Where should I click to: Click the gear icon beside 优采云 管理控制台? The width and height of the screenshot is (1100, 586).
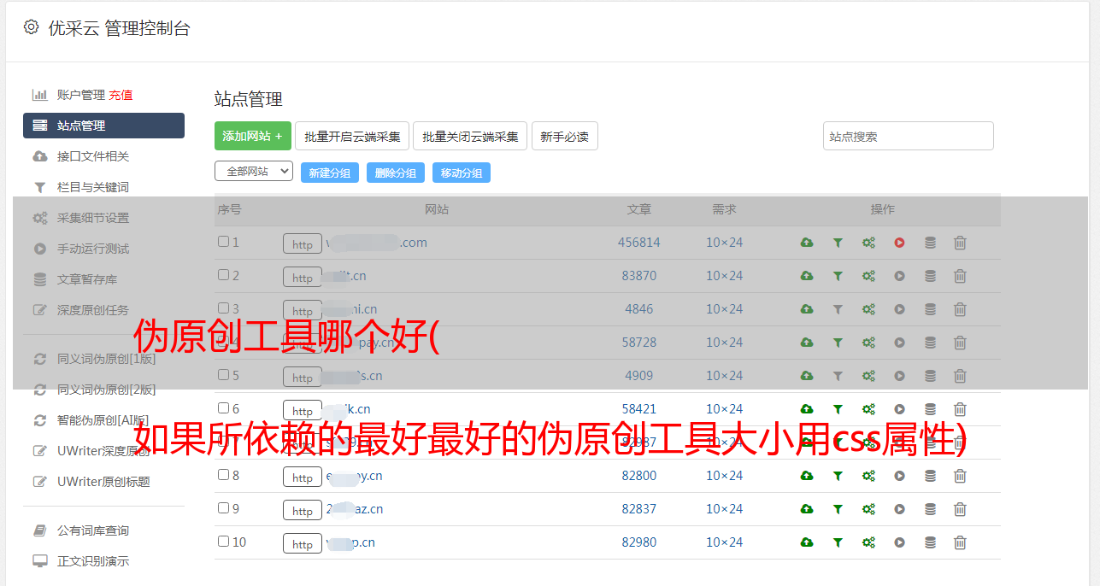32,27
